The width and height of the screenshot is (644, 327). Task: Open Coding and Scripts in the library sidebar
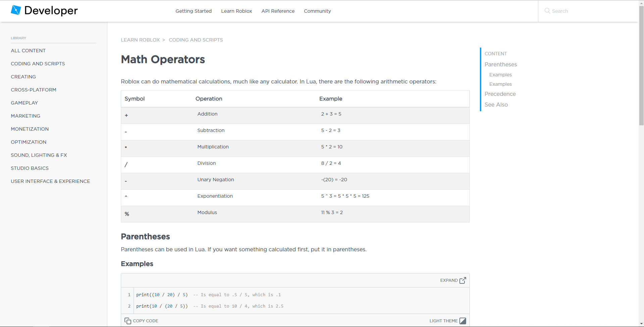[38, 64]
